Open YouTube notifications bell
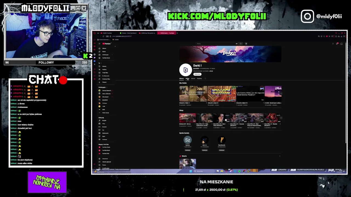The height and width of the screenshot is (197, 351). (x=337, y=44)
